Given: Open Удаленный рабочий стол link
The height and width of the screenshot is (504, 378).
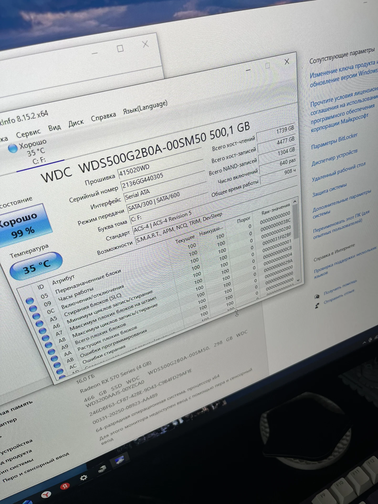Looking at the screenshot, I should pyautogui.click(x=338, y=172).
